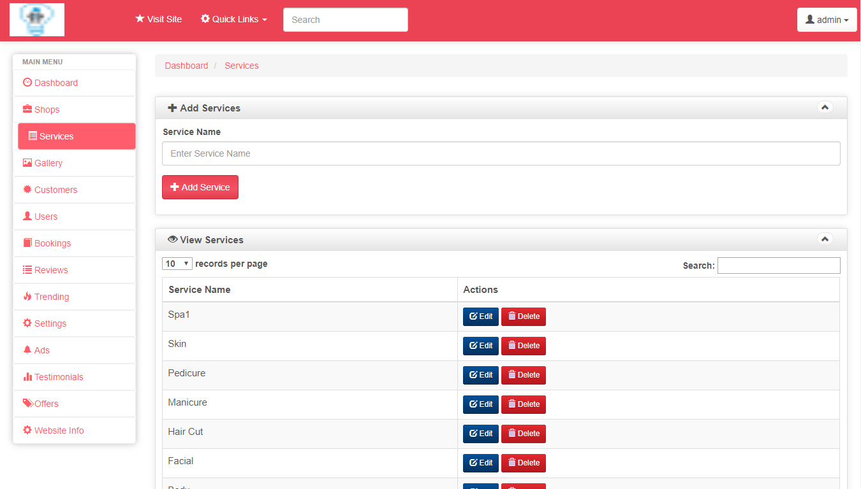Open the Trending flame menu item
The image size is (861, 489).
[51, 297]
